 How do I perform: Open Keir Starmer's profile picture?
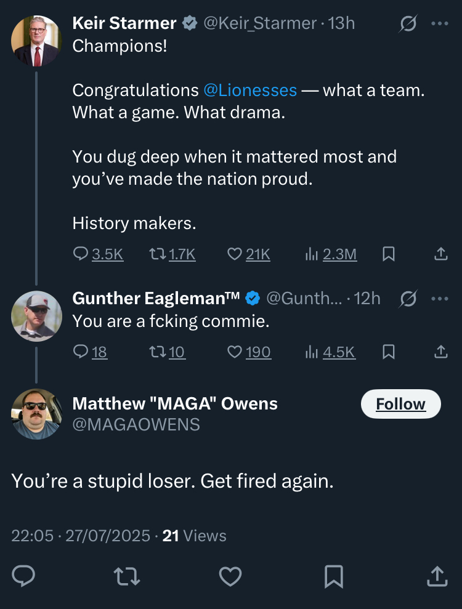(36, 41)
